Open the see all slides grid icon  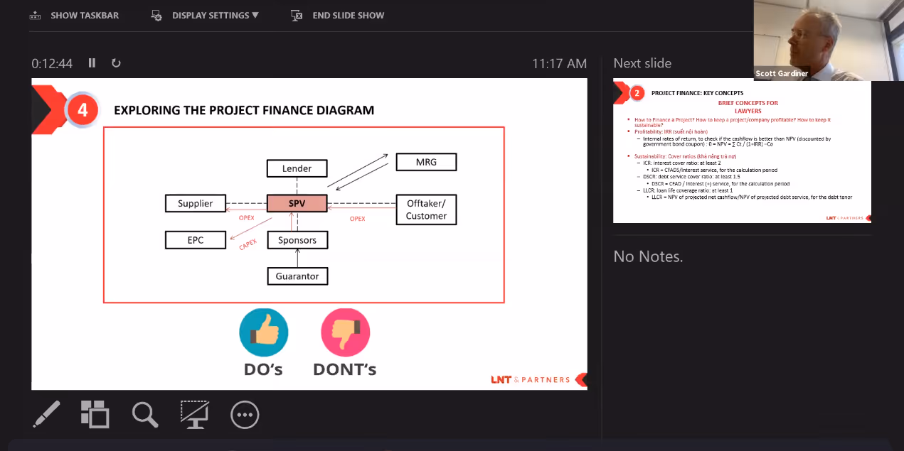[95, 414]
